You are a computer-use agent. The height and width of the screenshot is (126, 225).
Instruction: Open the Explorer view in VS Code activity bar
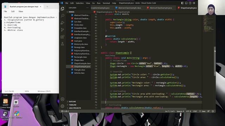click(63, 9)
